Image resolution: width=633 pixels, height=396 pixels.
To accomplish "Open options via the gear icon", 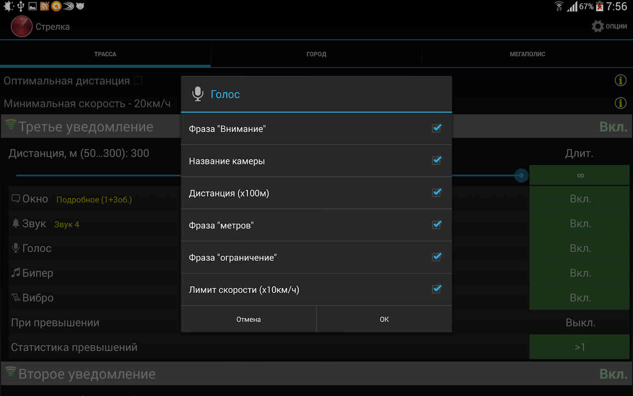I will coord(597,26).
